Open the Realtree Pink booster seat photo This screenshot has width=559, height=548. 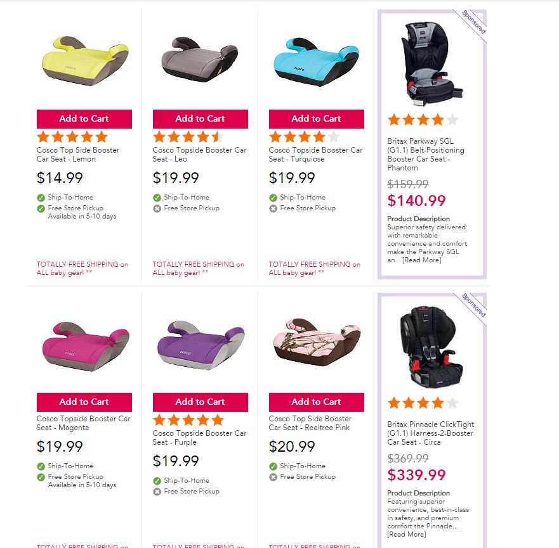coord(316,344)
